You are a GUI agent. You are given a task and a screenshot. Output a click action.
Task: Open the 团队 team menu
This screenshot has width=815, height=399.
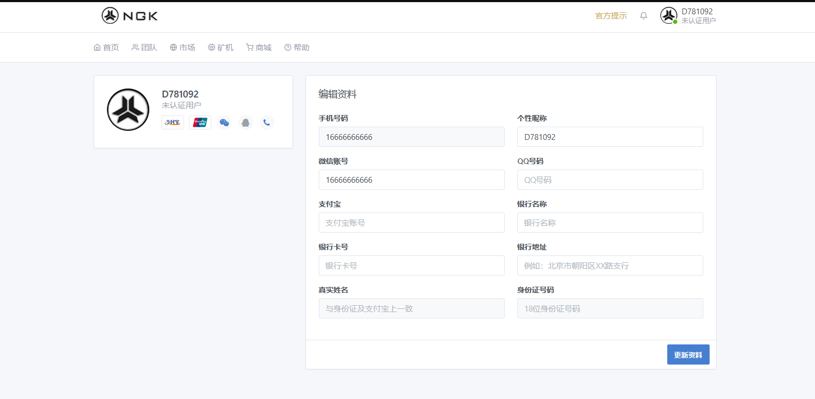pos(145,48)
